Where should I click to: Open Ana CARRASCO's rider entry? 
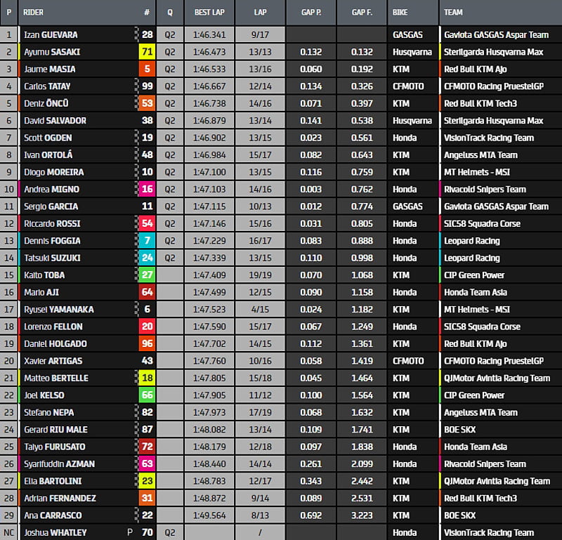tap(50, 515)
